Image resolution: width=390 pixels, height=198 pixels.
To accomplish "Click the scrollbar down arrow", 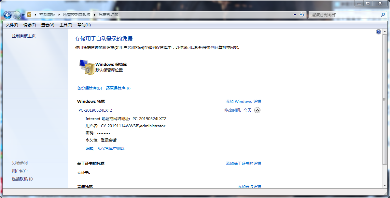I will click(x=385, y=185).
